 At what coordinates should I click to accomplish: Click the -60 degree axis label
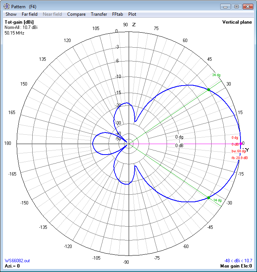(x=186, y=246)
